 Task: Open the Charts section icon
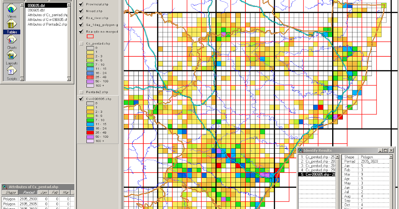(x=11, y=40)
